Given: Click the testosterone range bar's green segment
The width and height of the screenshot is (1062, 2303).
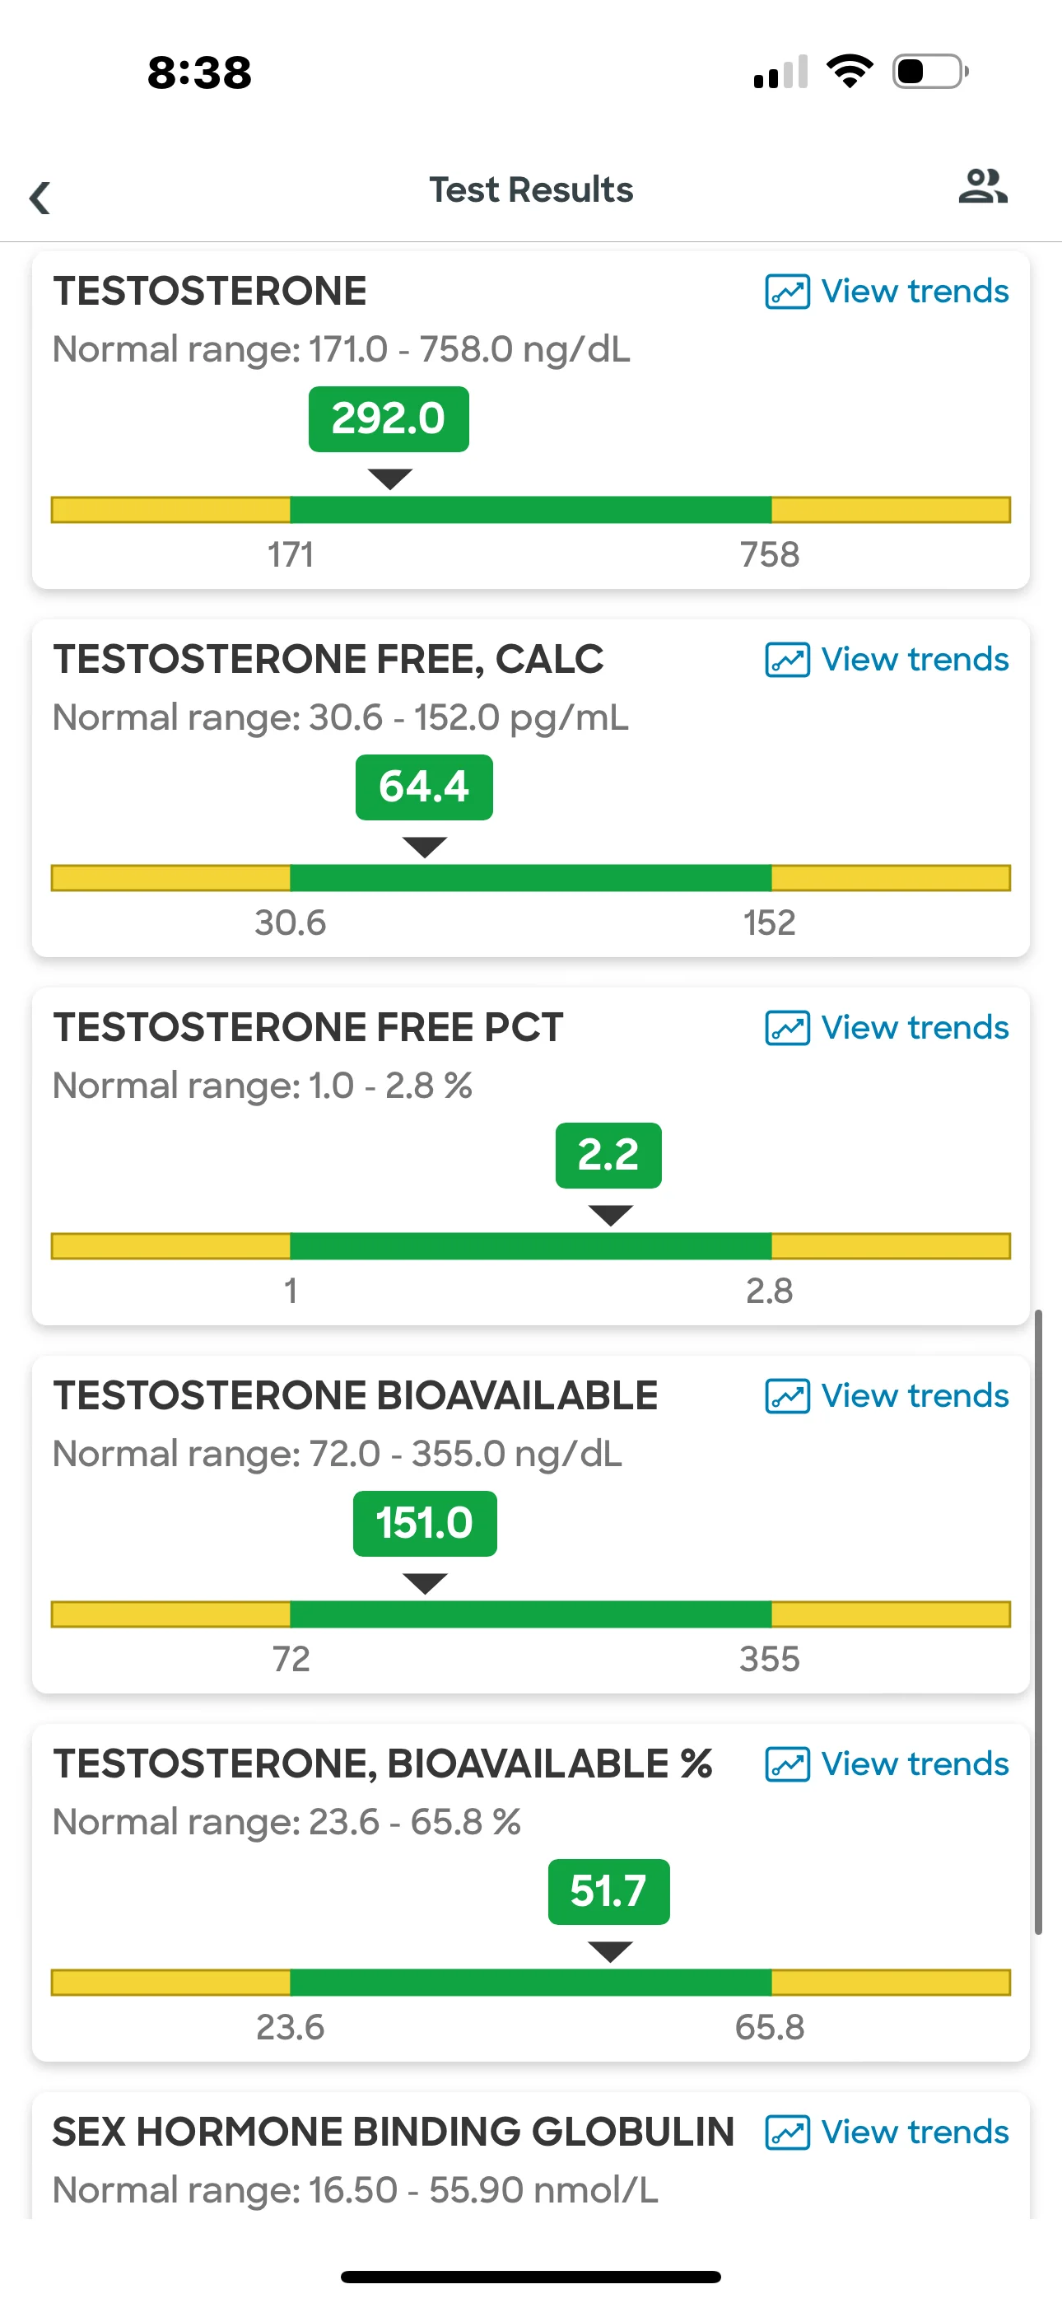Looking at the screenshot, I should (531, 510).
